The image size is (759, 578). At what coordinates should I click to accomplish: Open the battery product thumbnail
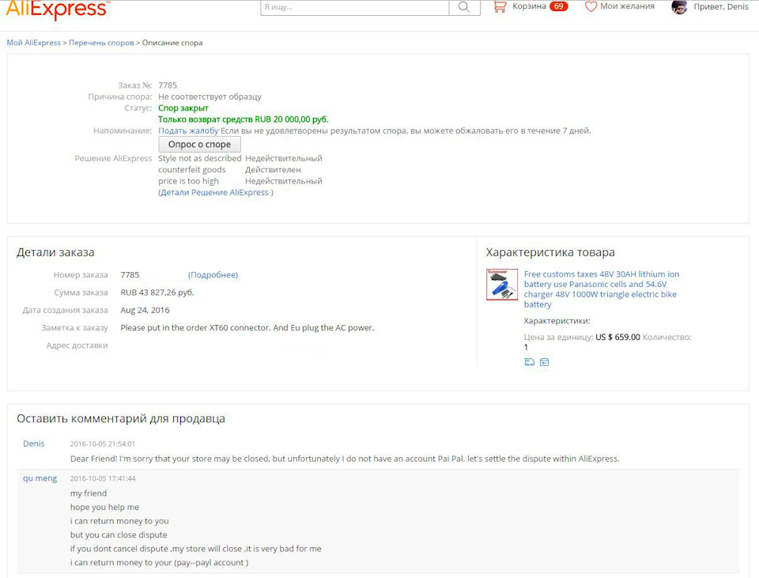pyautogui.click(x=502, y=285)
